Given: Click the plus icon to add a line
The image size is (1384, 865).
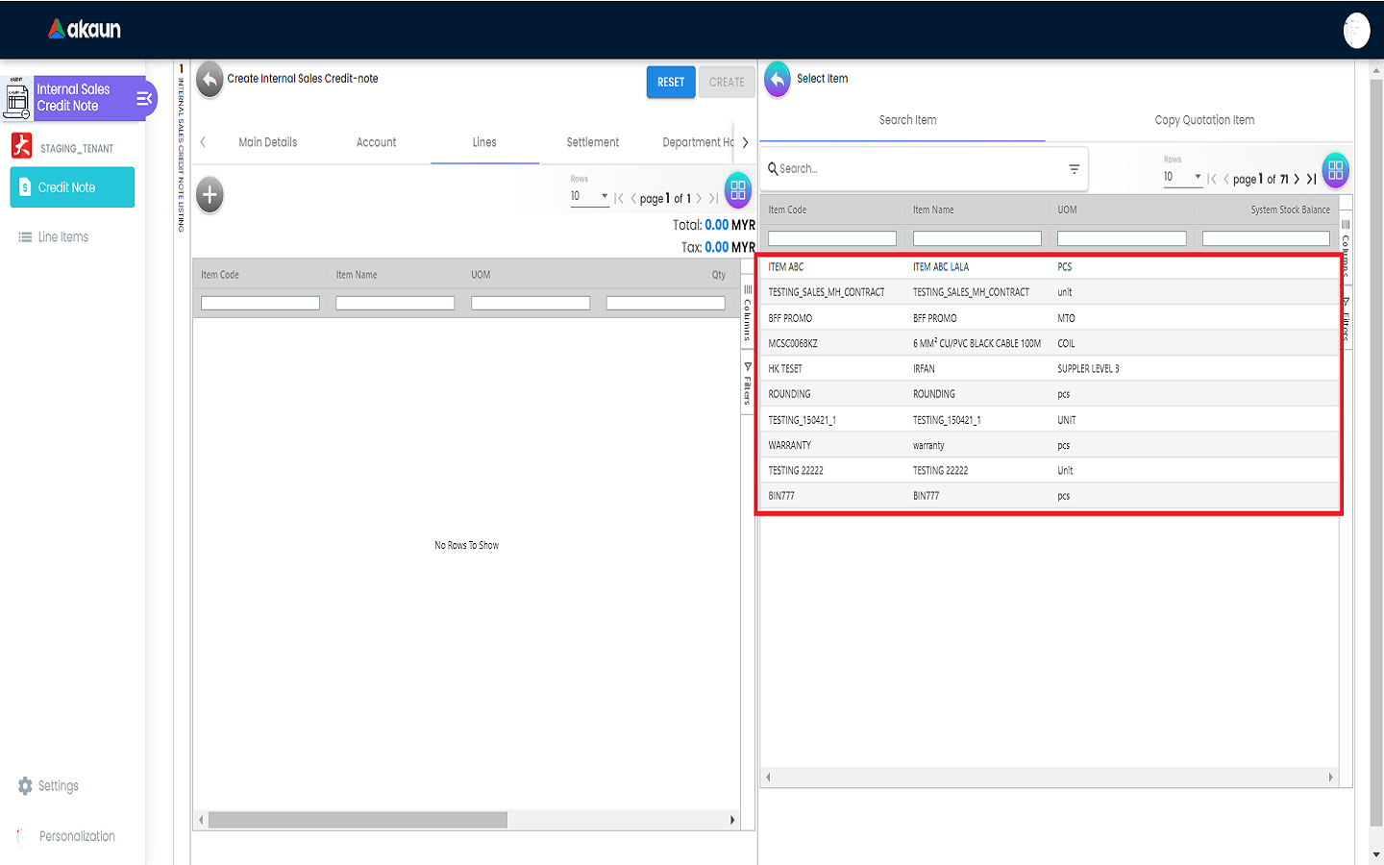Looking at the screenshot, I should coord(210,195).
